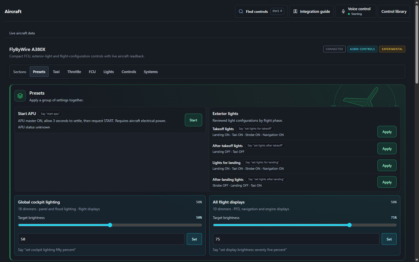Click "Apply a group of settings together."
Image resolution: width=419 pixels, height=262 pixels.
[x=56, y=100]
